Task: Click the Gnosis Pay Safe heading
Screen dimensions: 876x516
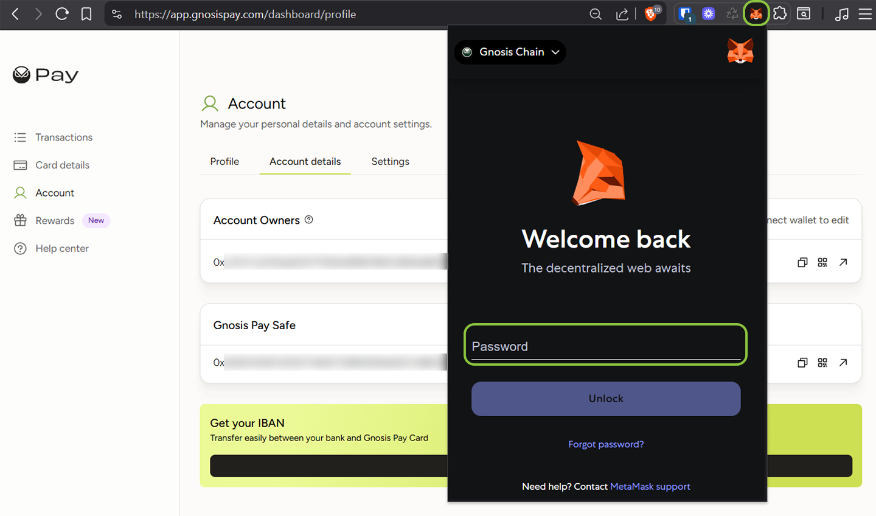Action: 254,326
